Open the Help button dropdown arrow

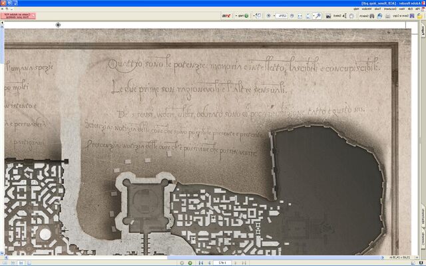pos(236,16)
